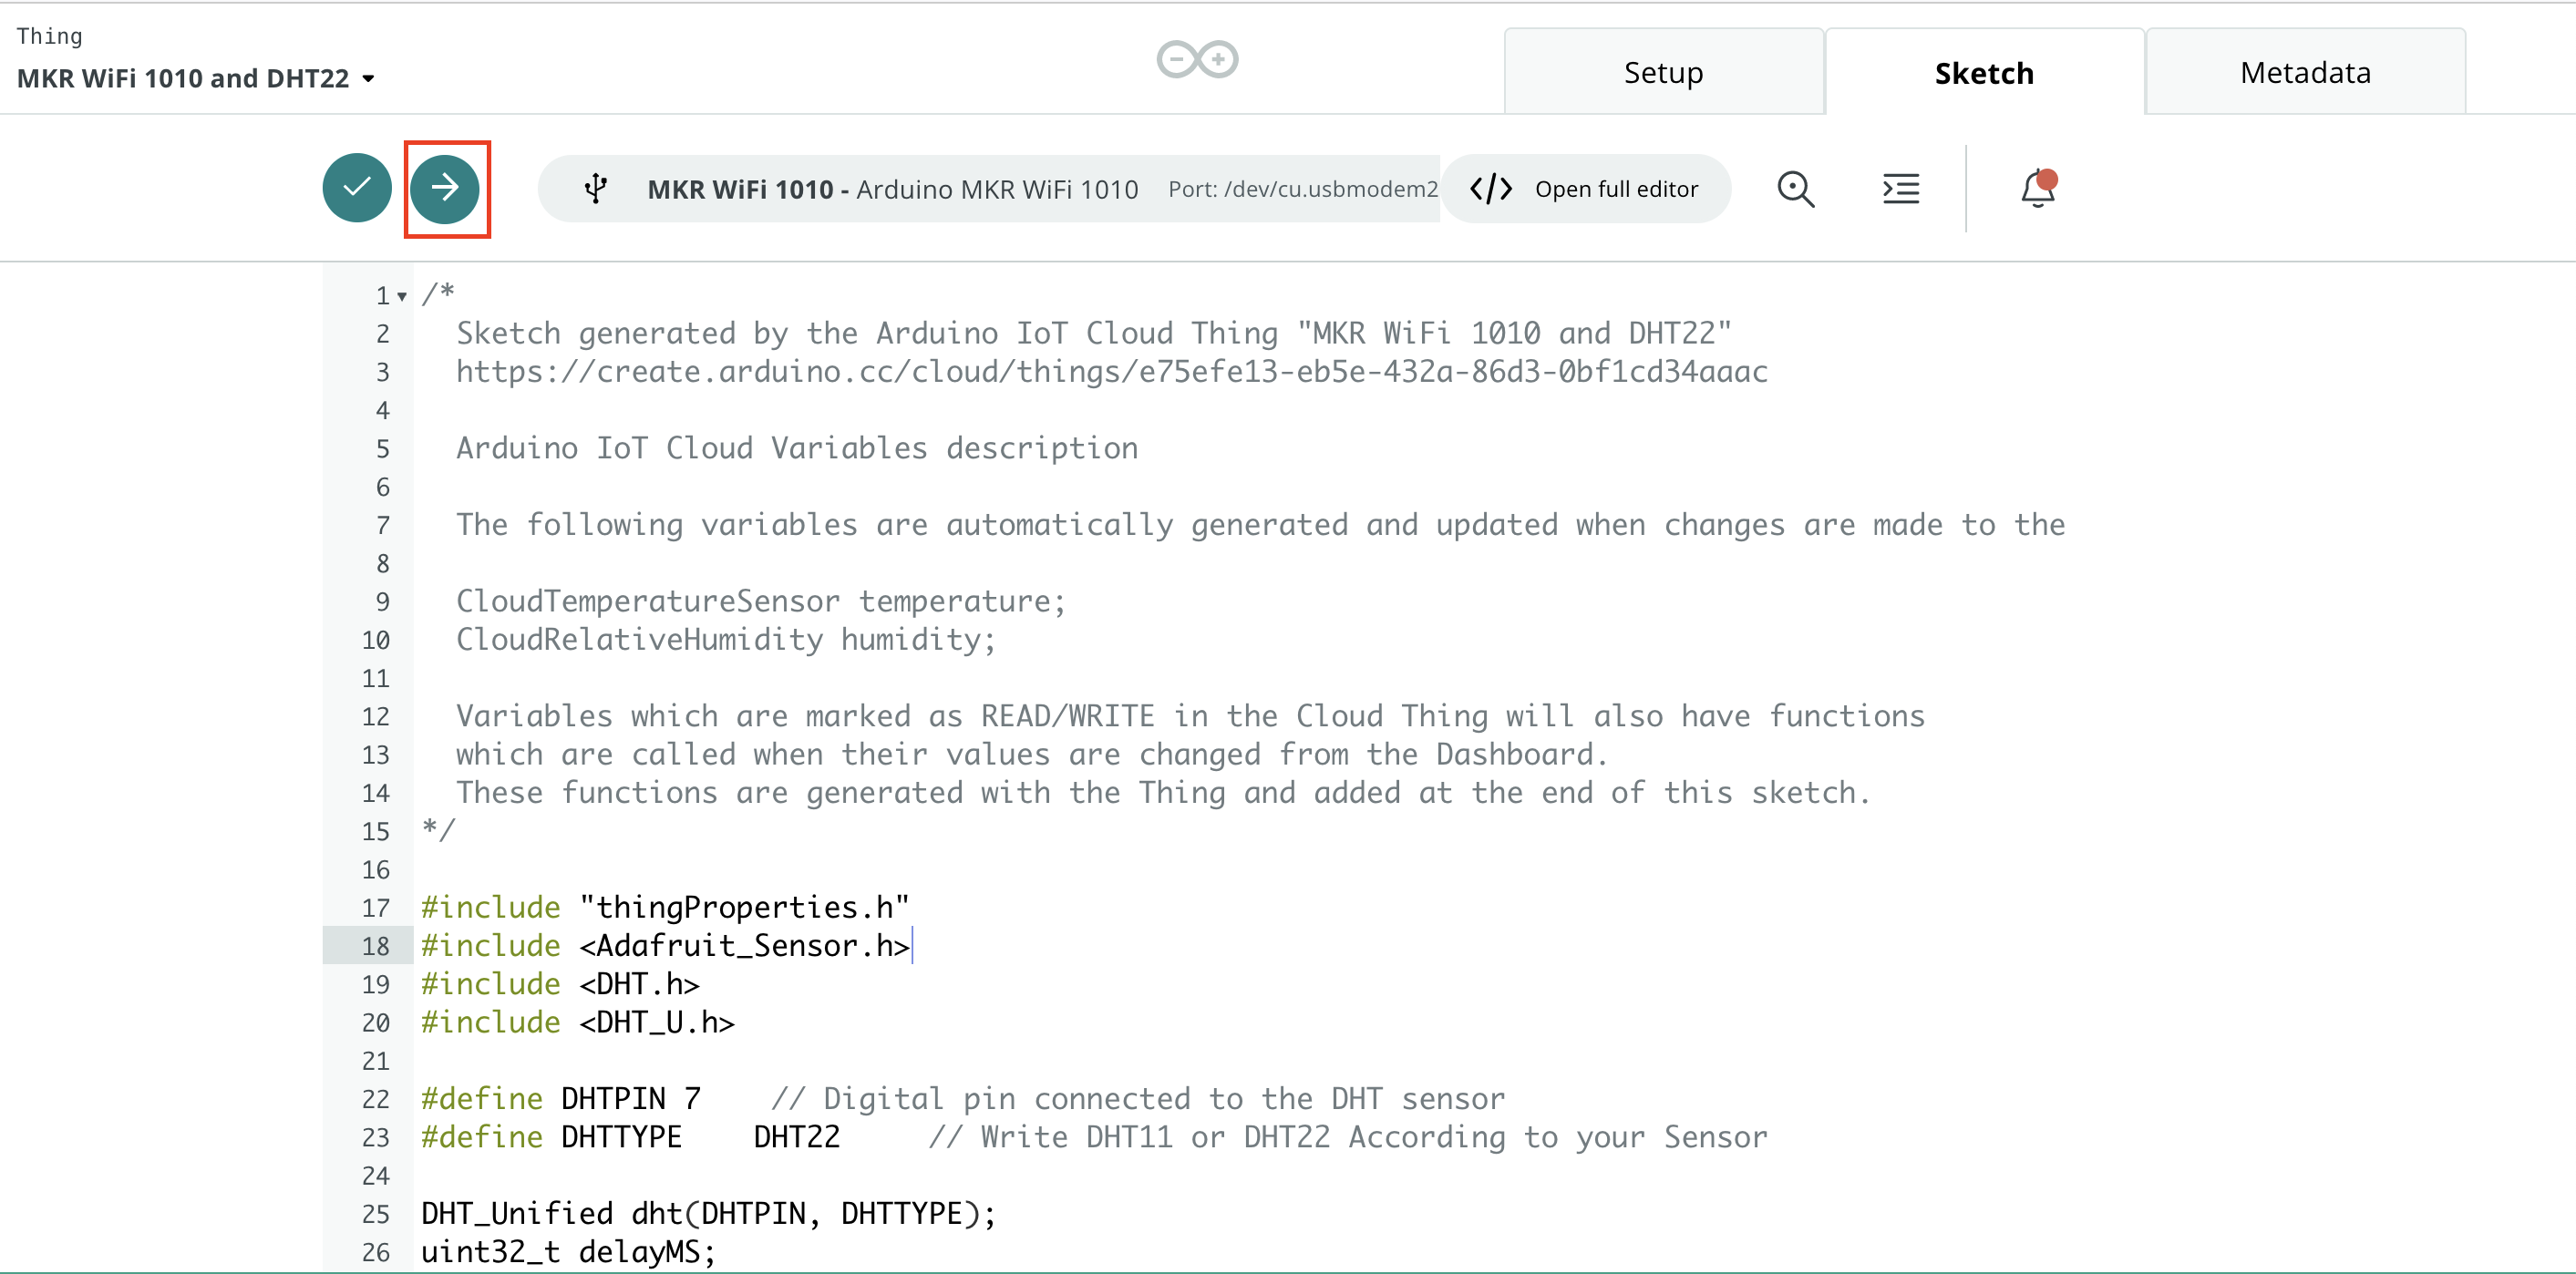Switch to the Setup tab

(x=1663, y=73)
